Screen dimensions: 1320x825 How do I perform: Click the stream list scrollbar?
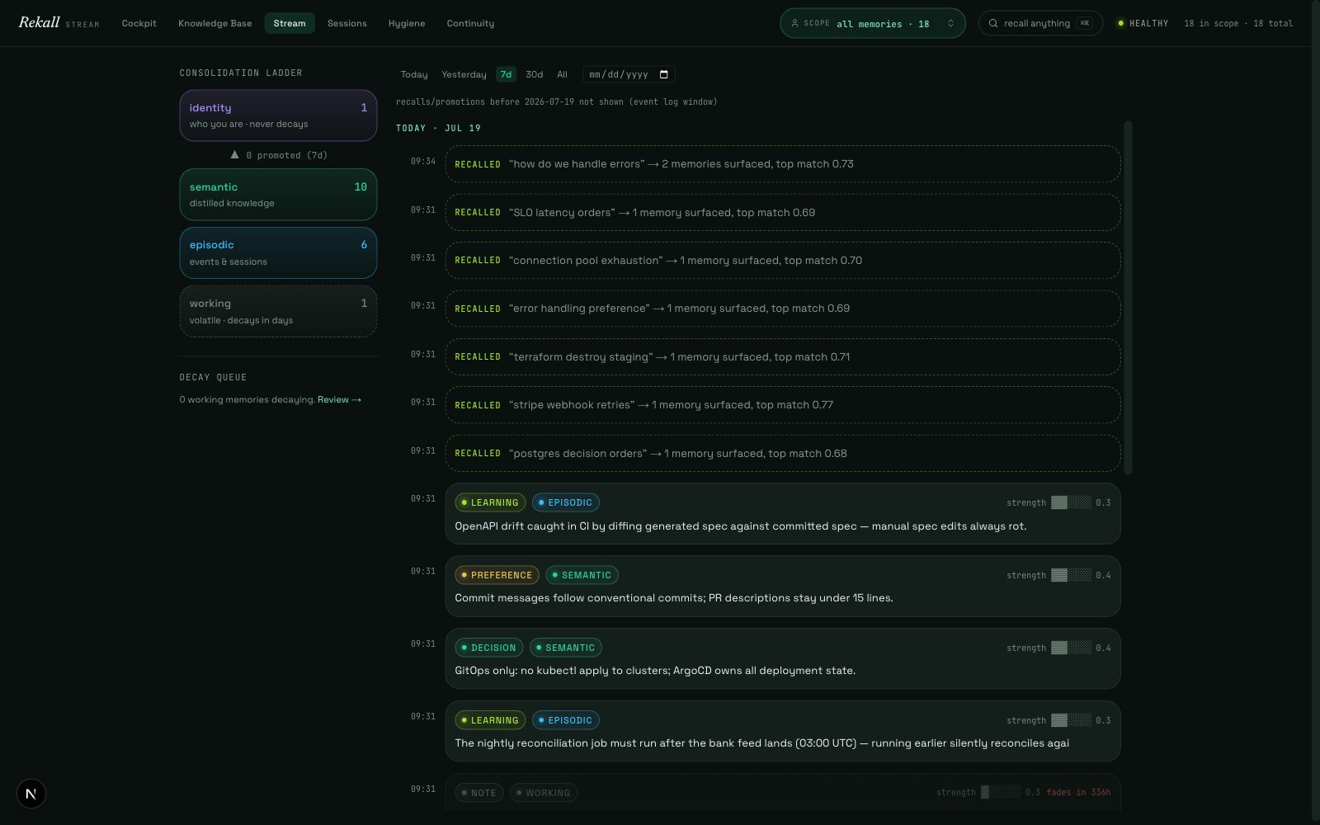click(x=1128, y=298)
